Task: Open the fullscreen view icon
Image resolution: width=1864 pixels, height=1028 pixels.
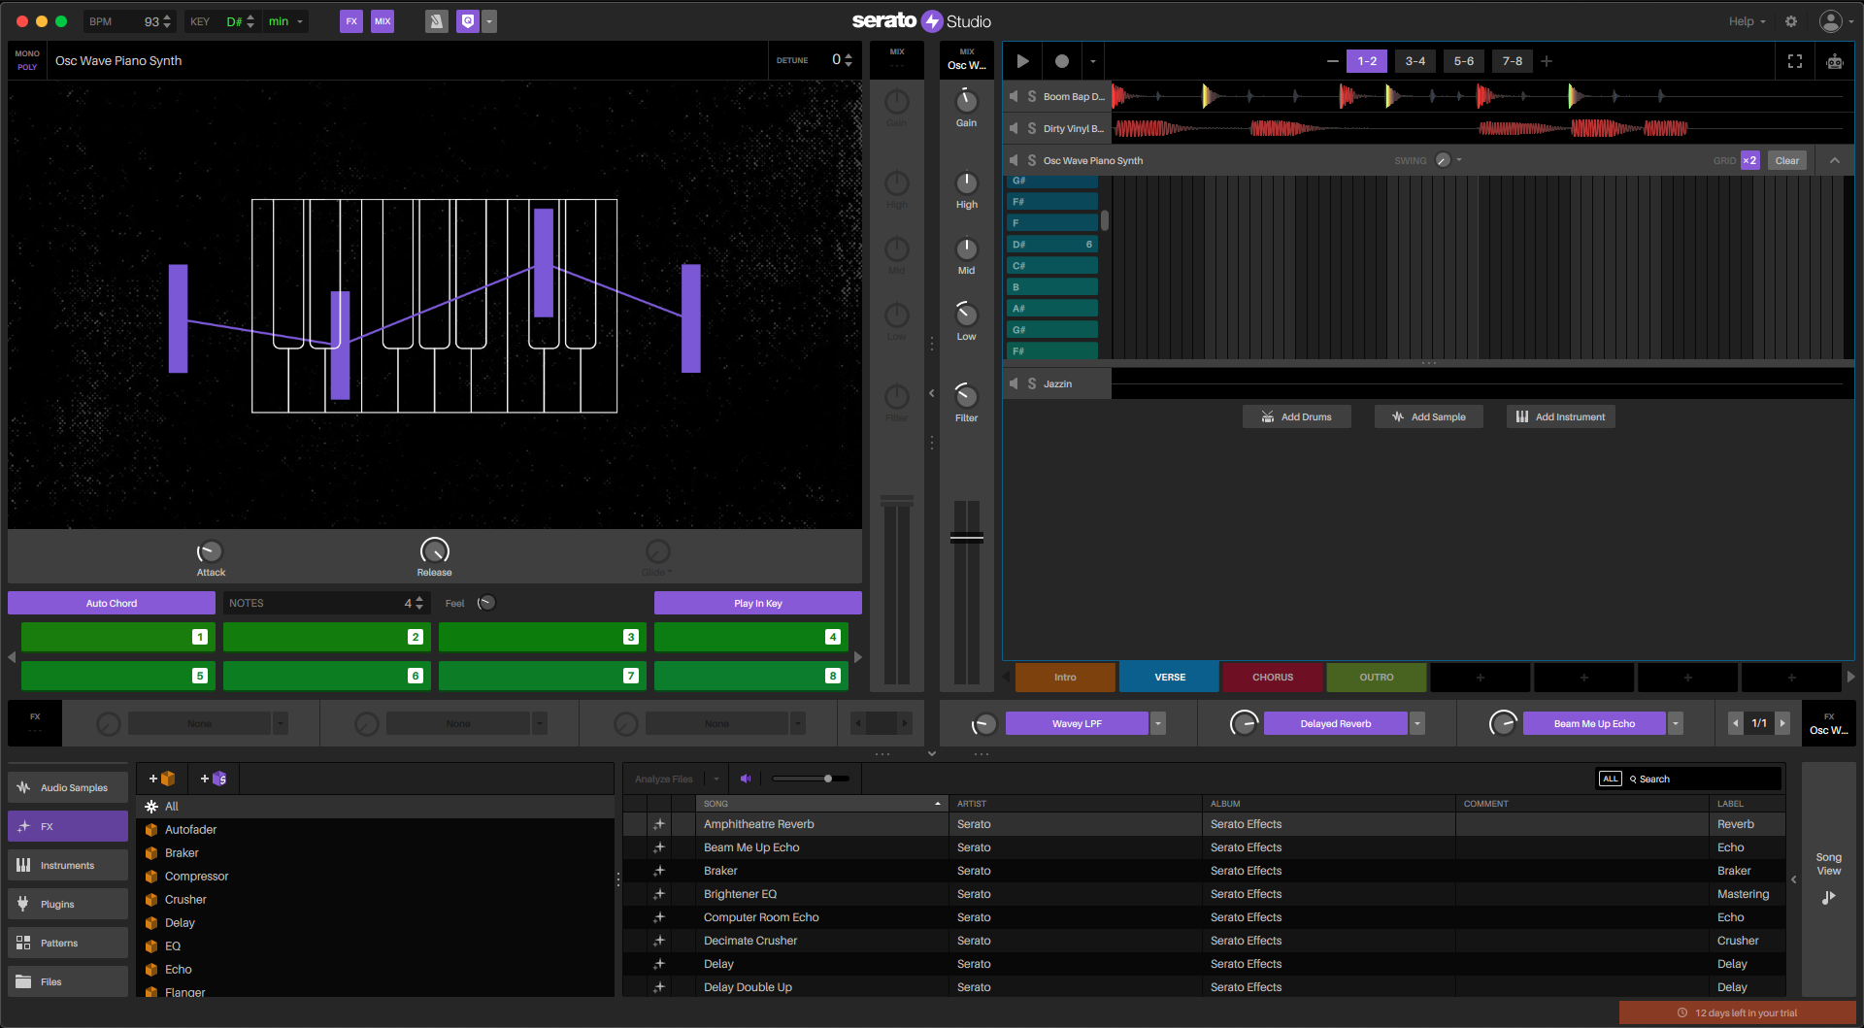Action: coord(1794,61)
